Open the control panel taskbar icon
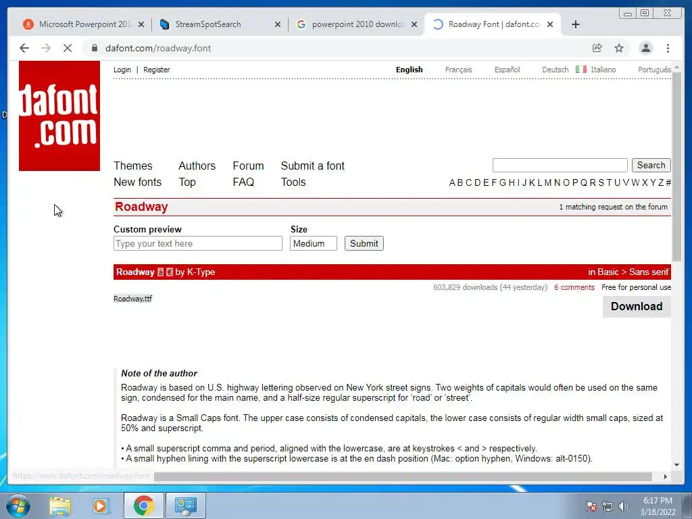The width and height of the screenshot is (692, 519). pos(185,505)
